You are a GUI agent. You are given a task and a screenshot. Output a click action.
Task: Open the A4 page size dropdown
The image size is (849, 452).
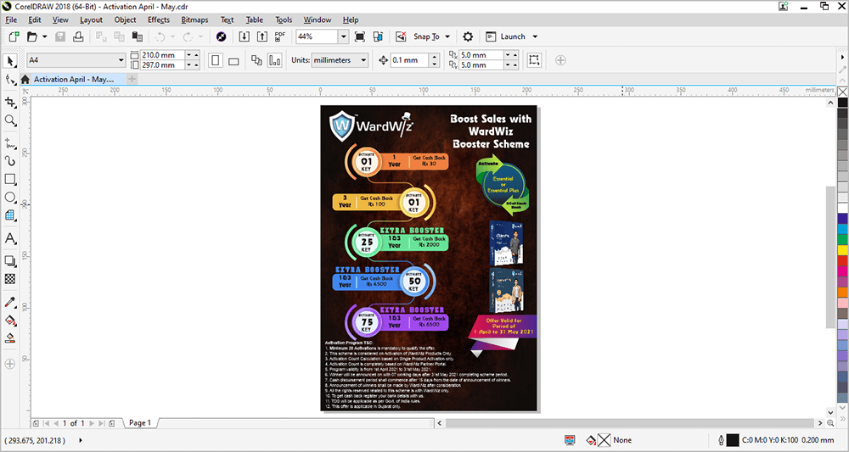(121, 60)
